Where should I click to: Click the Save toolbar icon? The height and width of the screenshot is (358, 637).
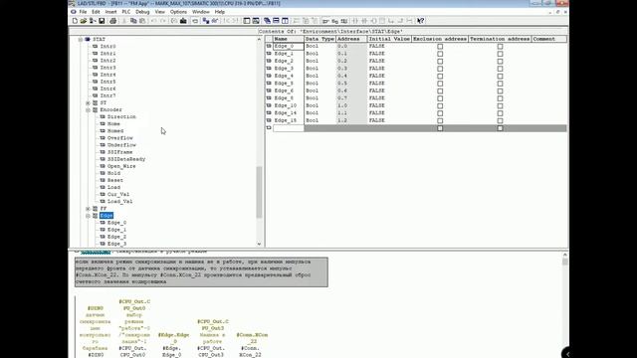[x=102, y=21]
